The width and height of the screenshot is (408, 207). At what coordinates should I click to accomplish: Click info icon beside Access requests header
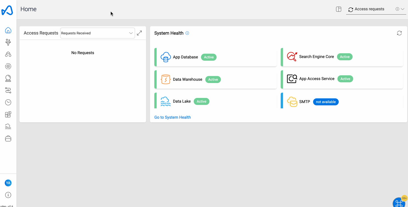(397, 9)
